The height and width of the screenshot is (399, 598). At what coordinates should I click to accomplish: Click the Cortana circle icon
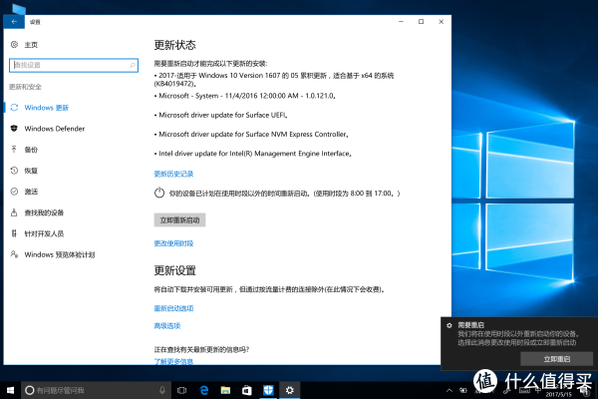click(x=29, y=390)
